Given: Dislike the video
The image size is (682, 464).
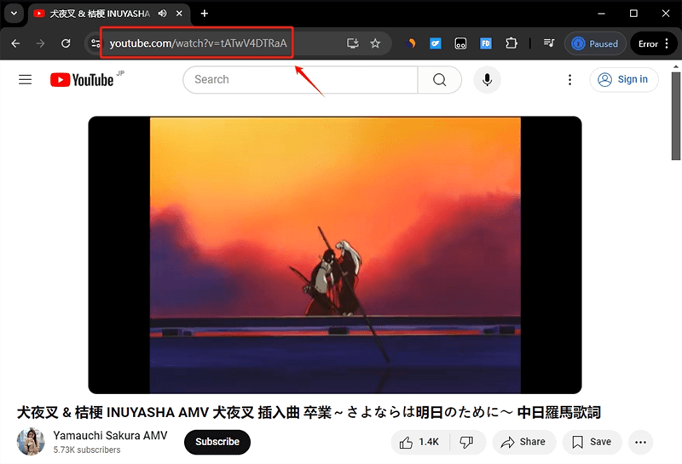Looking at the screenshot, I should pos(467,442).
